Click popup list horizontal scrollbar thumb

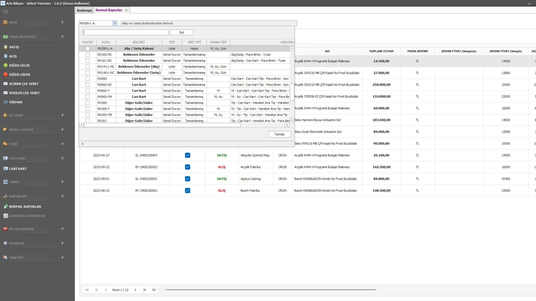(x=162, y=125)
